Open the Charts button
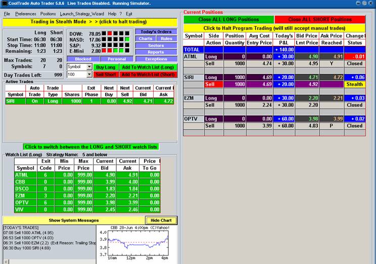 (146, 38)
